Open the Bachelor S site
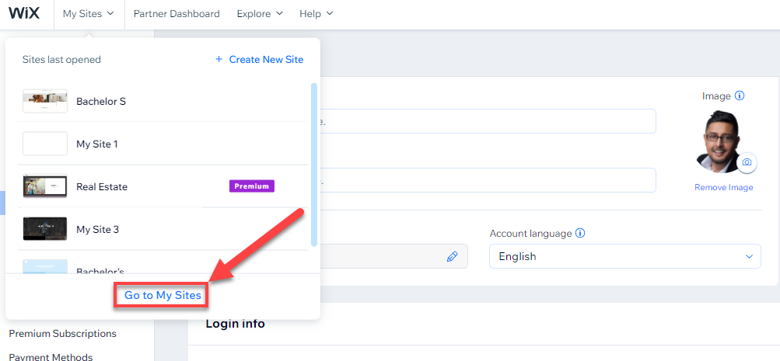The width and height of the screenshot is (780, 361). [x=163, y=101]
